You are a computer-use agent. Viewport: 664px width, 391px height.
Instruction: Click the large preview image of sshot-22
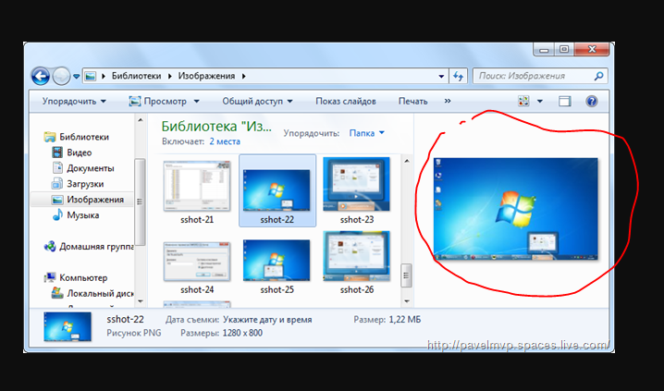(x=515, y=209)
